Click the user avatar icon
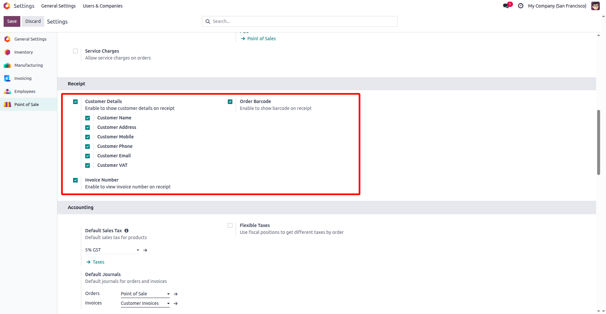The image size is (606, 314). click(595, 6)
